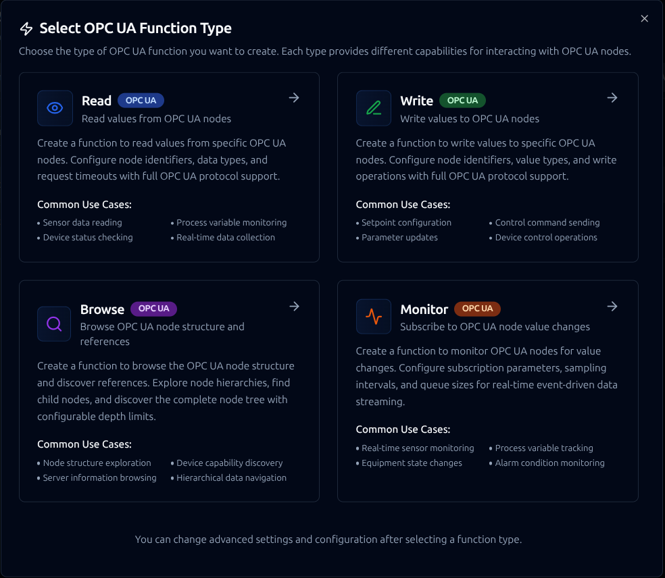The image size is (665, 578).
Task: Click the orange OPC UA badge
Action: tap(477, 309)
